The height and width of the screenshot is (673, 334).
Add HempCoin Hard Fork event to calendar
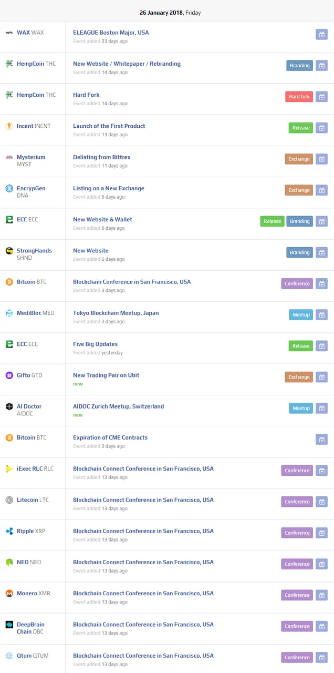[321, 97]
